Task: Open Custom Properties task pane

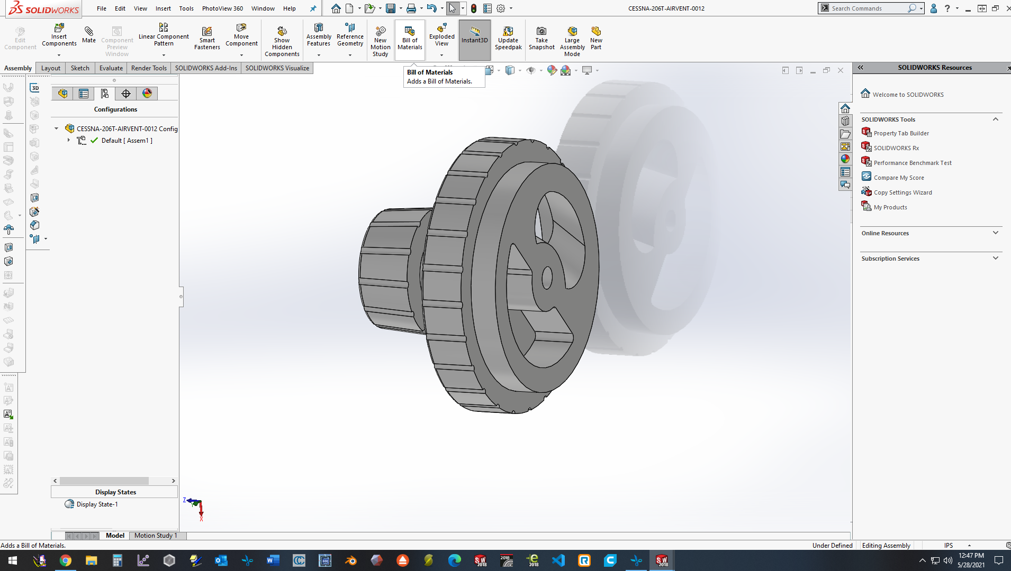Action: [845, 172]
